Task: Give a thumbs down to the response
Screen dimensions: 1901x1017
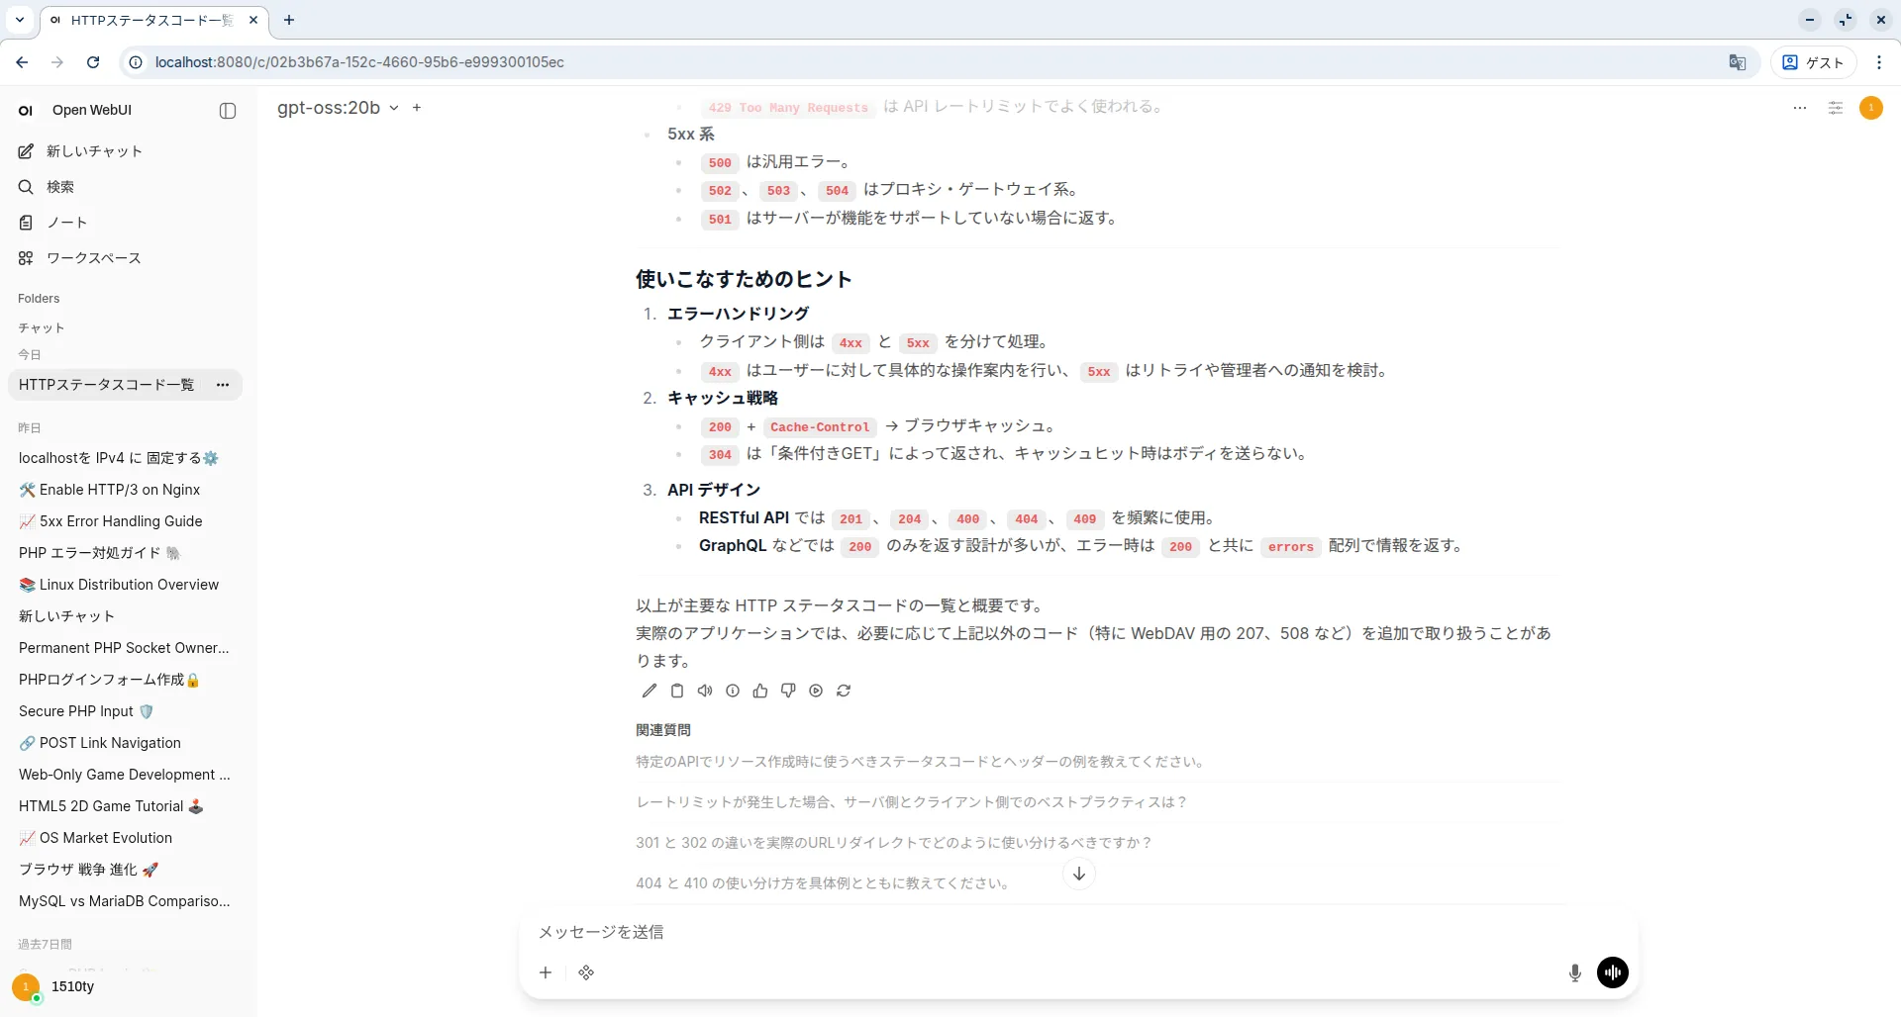Action: pos(788,691)
